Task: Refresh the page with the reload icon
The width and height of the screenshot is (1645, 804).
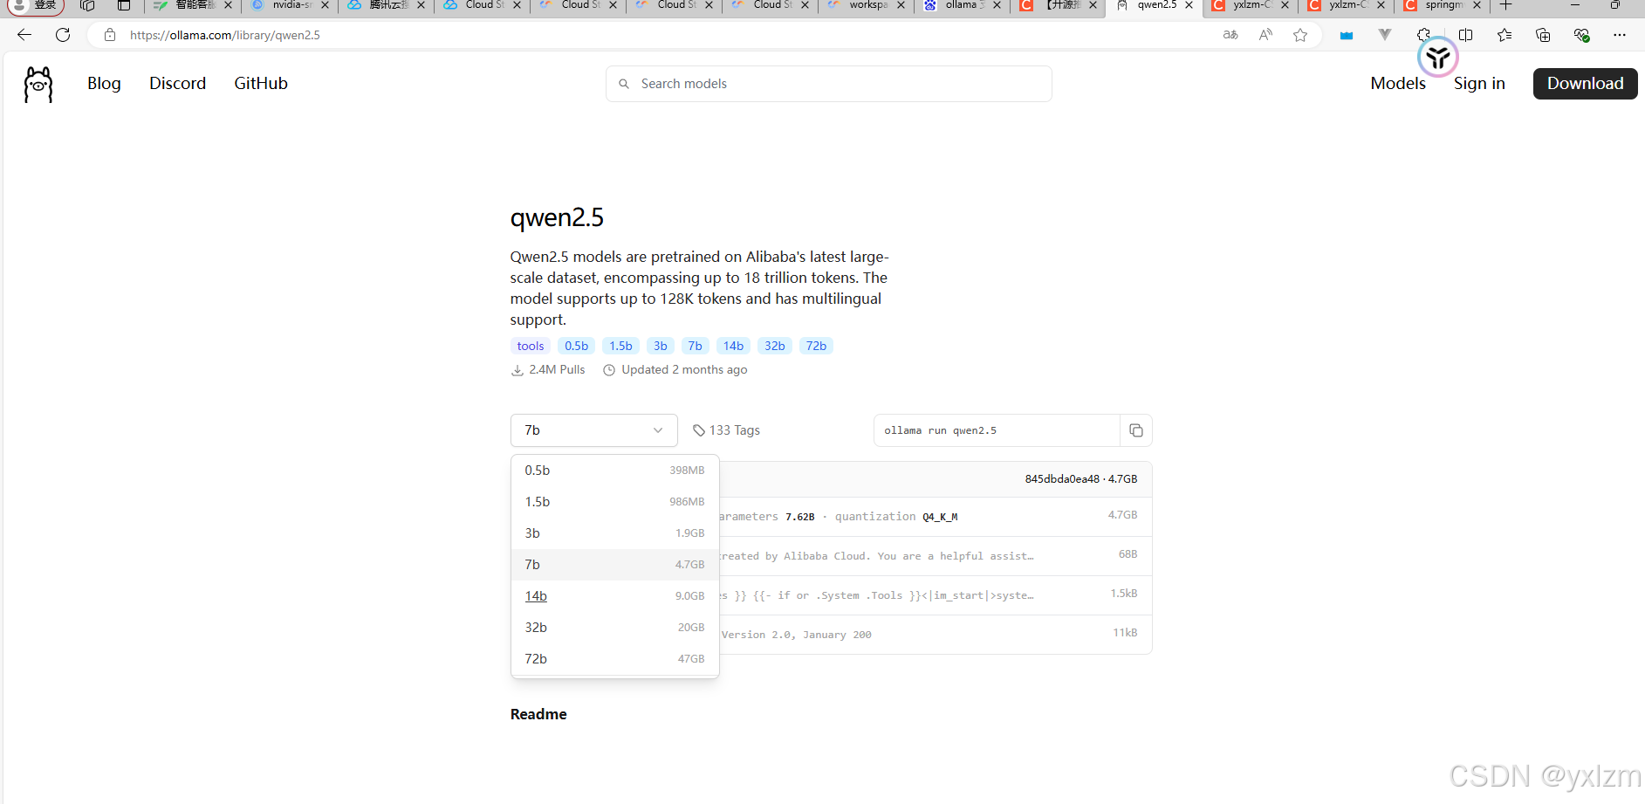Action: (63, 35)
